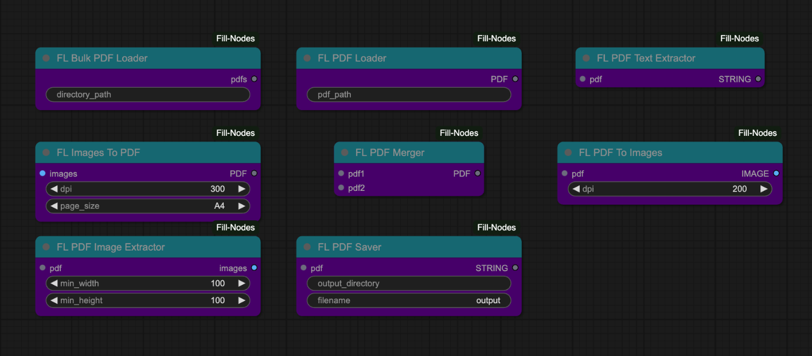Click Fill-Nodes badge above PDF Text Extractor

(740, 38)
